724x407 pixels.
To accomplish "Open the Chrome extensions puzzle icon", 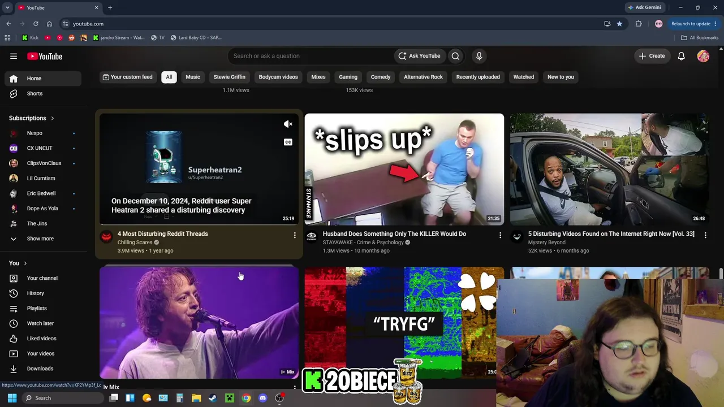I will click(639, 24).
